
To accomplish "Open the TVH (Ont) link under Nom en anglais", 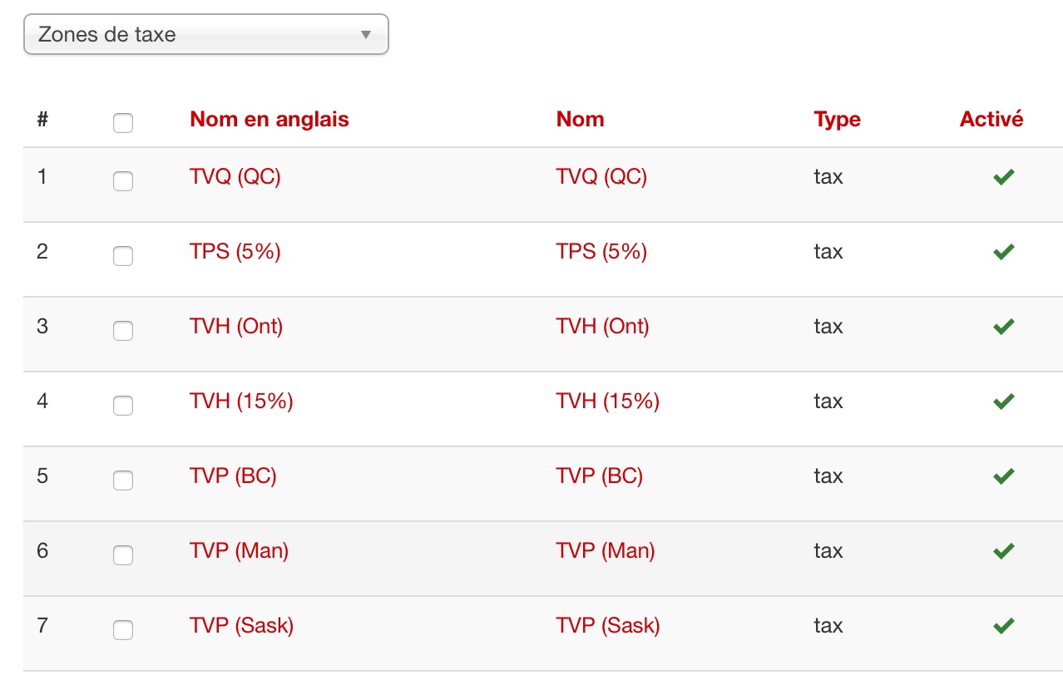I will coord(236,327).
